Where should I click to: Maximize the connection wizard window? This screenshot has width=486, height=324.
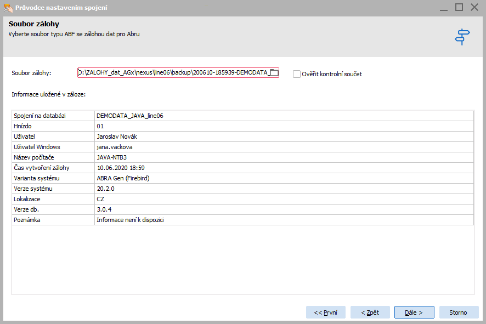[459, 7]
